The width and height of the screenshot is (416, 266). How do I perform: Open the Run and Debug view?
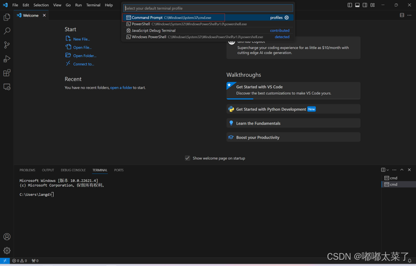(x=7, y=59)
